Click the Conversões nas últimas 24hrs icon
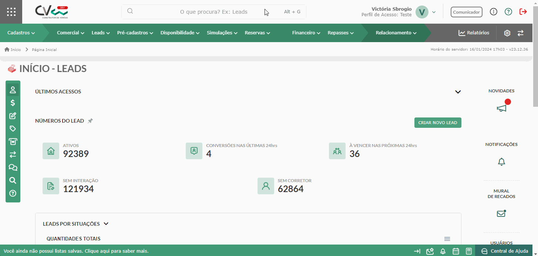 point(194,151)
